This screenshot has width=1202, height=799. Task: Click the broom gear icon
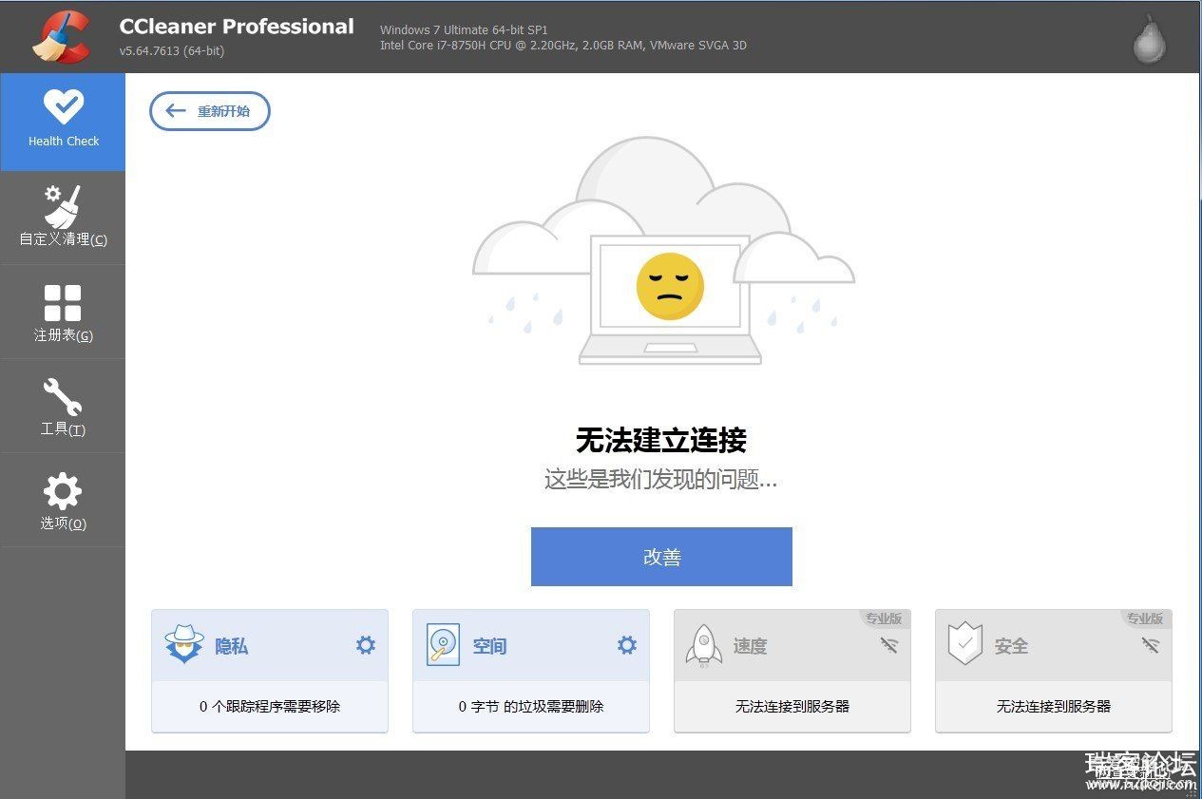63,206
